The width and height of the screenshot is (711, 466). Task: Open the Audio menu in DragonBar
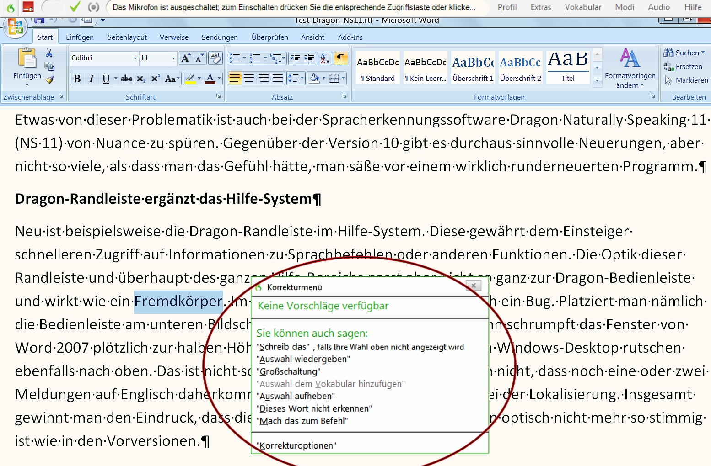pyautogui.click(x=659, y=7)
